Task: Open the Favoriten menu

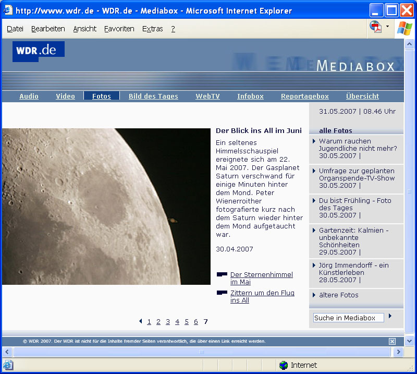Action: tap(119, 29)
